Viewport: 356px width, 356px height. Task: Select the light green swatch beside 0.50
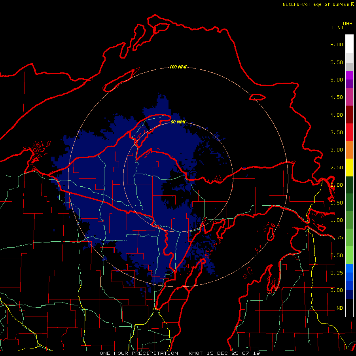(349, 255)
